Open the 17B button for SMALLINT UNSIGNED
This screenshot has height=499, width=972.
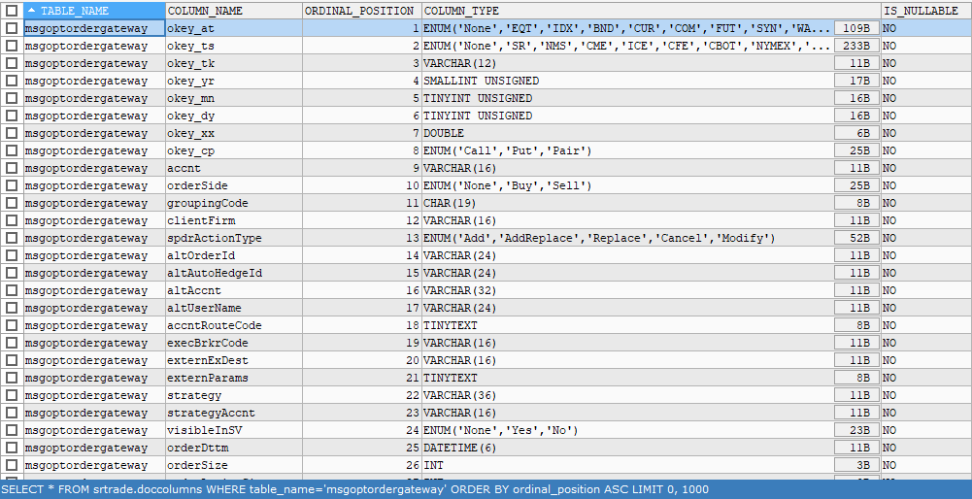857,81
